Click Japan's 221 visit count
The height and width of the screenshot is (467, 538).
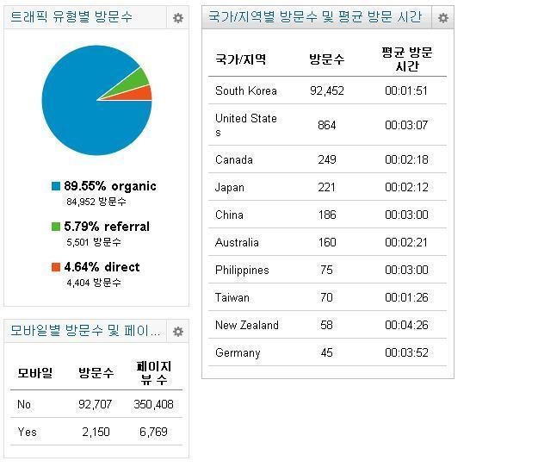[326, 188]
